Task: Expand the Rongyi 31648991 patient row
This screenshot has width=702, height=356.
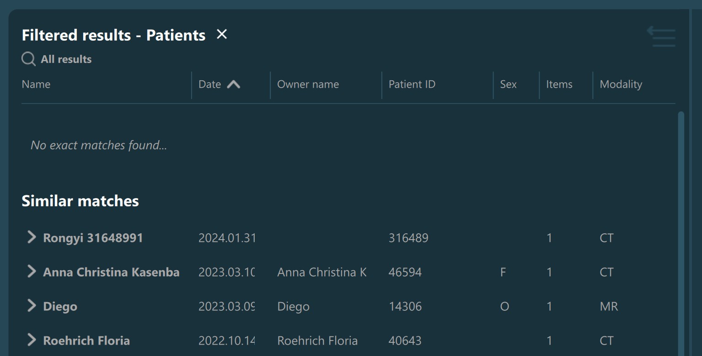Action: click(32, 237)
